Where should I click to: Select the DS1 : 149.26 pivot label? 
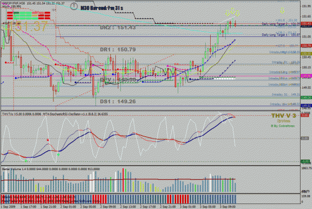[118, 101]
